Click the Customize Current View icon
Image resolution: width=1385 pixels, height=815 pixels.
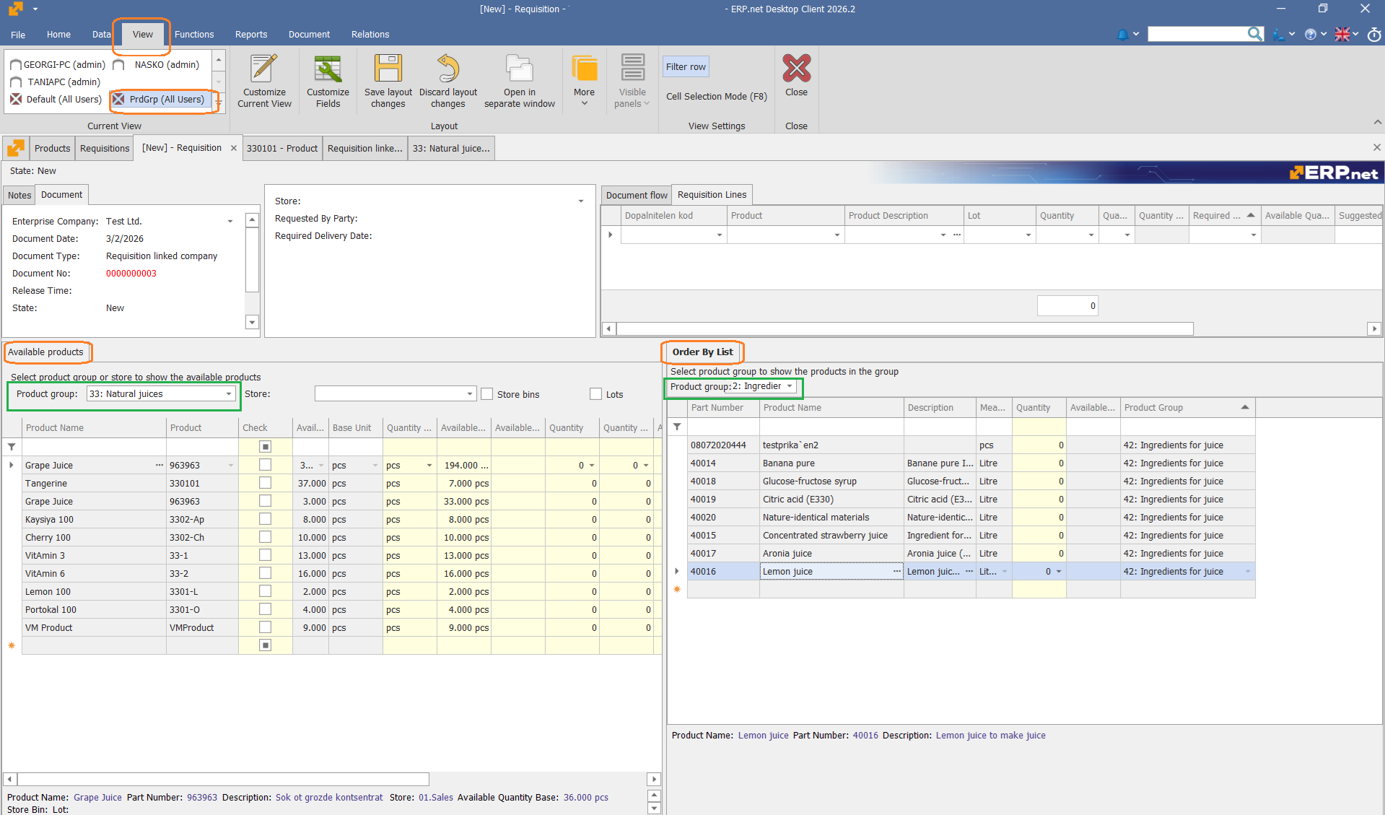264,70
